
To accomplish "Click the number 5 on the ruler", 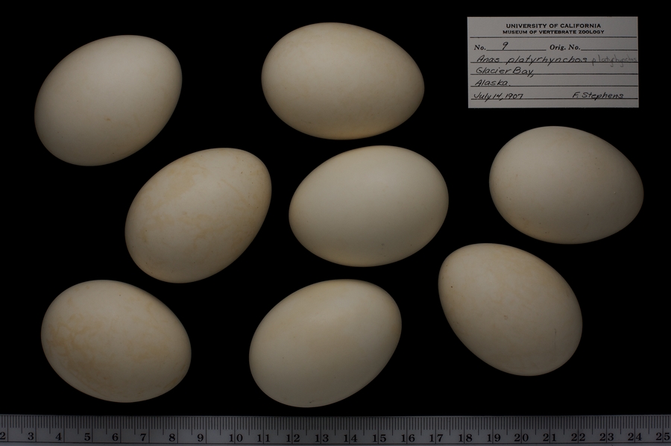I will tap(88, 437).
